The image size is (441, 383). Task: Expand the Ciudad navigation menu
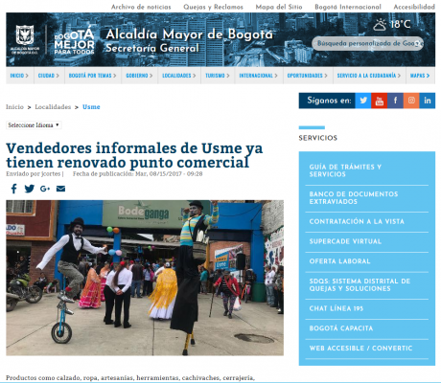[49, 76]
